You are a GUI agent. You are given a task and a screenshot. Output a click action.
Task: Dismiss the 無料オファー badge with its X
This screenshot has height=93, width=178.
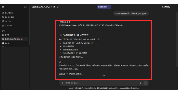tap(109, 7)
